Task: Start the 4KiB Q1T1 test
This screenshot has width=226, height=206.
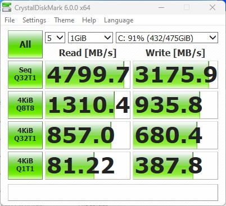Action: pyautogui.click(x=25, y=166)
